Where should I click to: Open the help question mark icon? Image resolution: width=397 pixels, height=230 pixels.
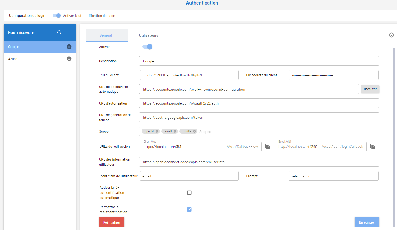(391, 35)
